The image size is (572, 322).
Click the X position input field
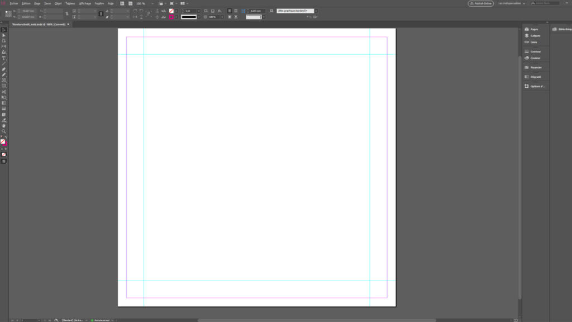click(x=28, y=11)
